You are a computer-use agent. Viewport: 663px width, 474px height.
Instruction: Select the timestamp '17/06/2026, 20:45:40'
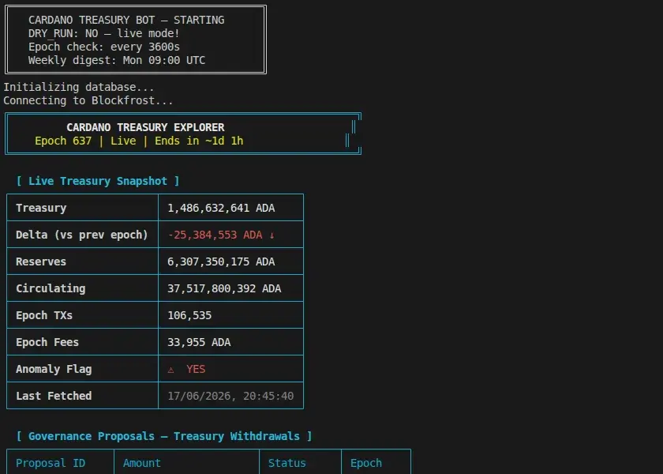[230, 396]
